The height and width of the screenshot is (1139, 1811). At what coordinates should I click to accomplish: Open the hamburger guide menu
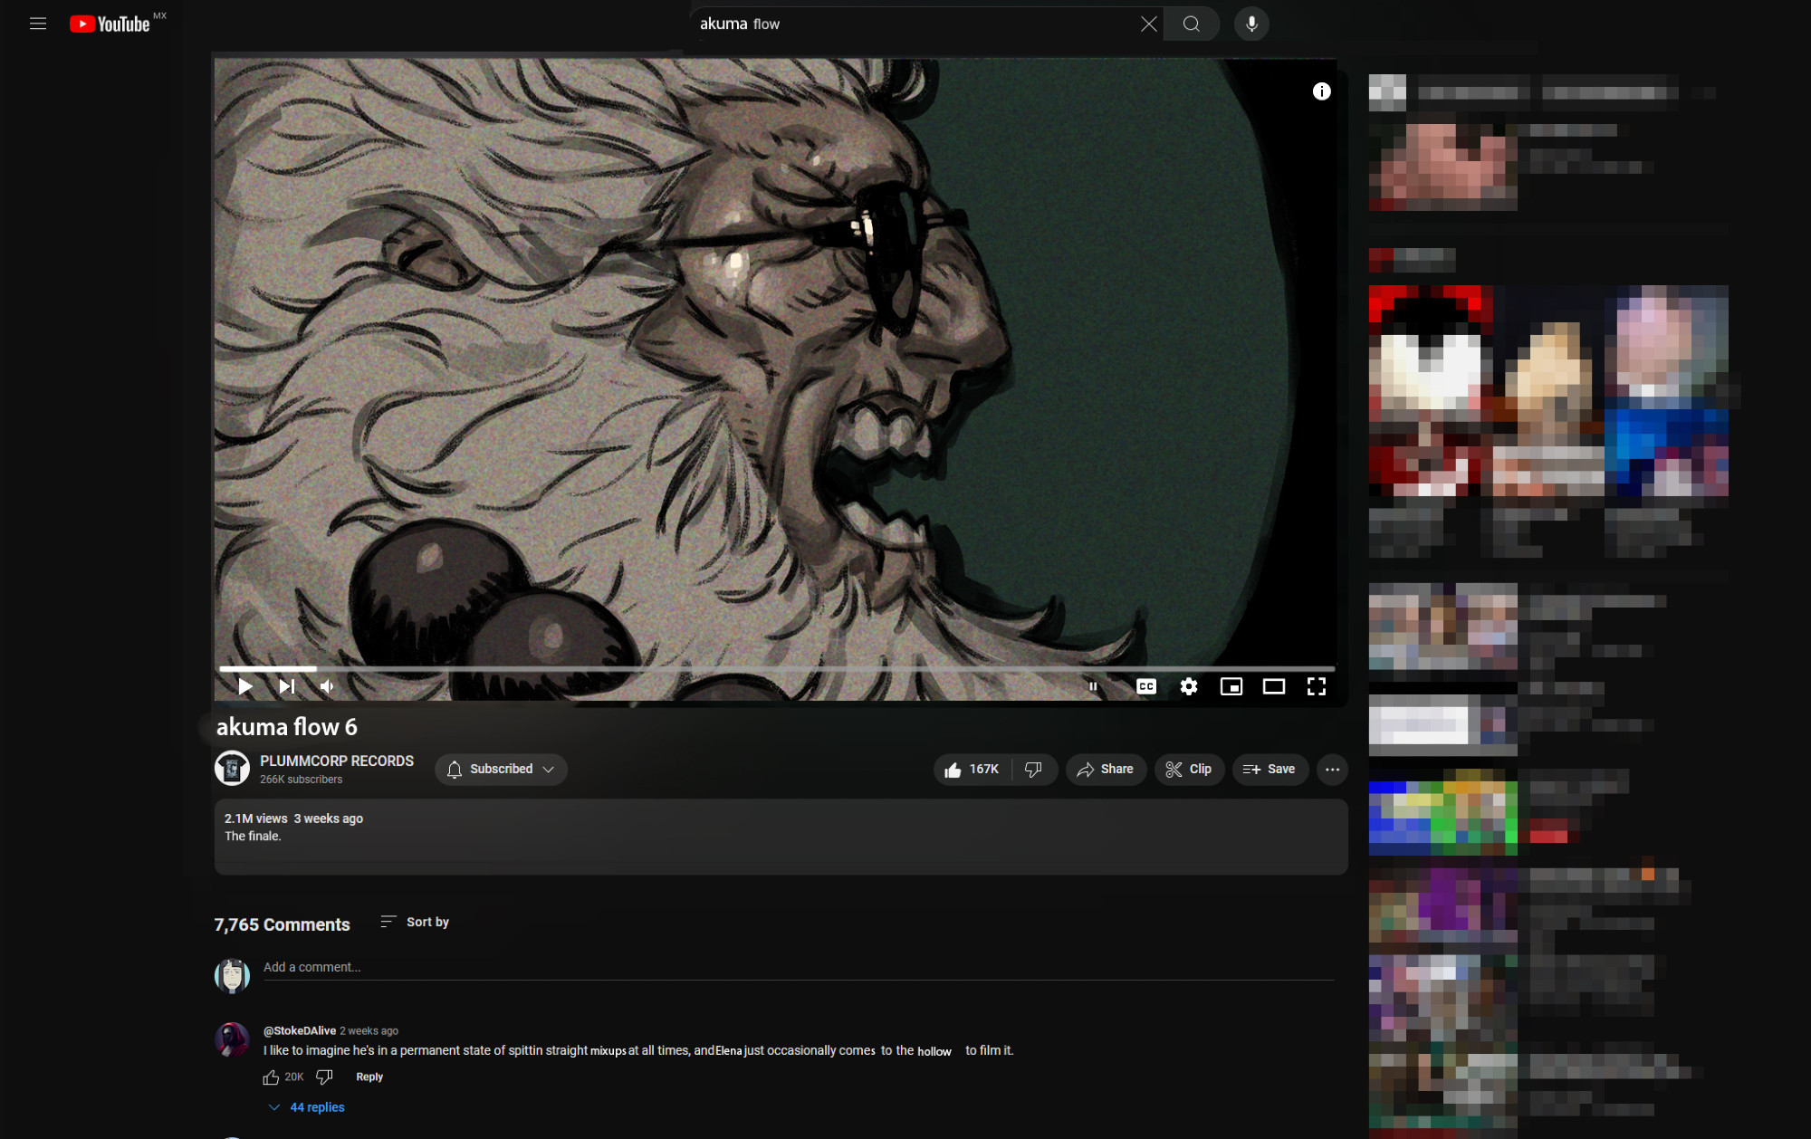[x=38, y=24]
